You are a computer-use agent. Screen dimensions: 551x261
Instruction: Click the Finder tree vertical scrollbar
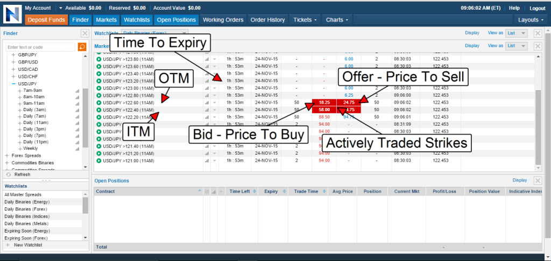(x=86, y=118)
